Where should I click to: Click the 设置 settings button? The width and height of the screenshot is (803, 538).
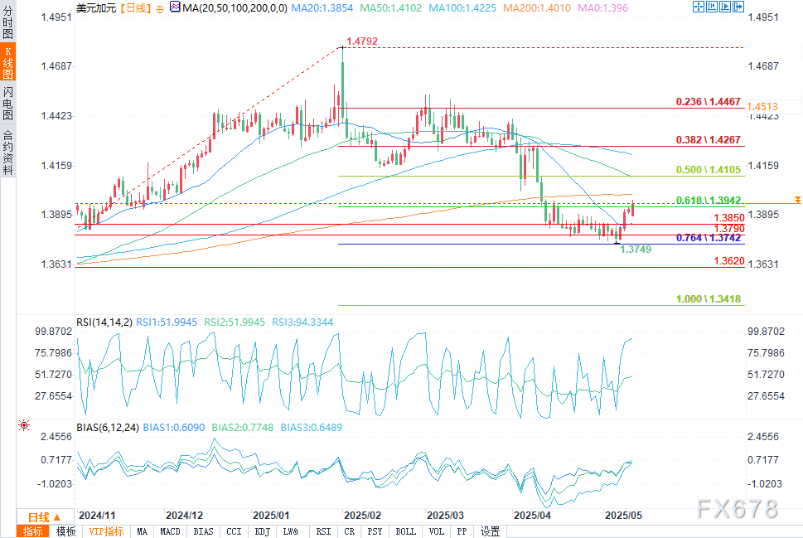(x=490, y=531)
